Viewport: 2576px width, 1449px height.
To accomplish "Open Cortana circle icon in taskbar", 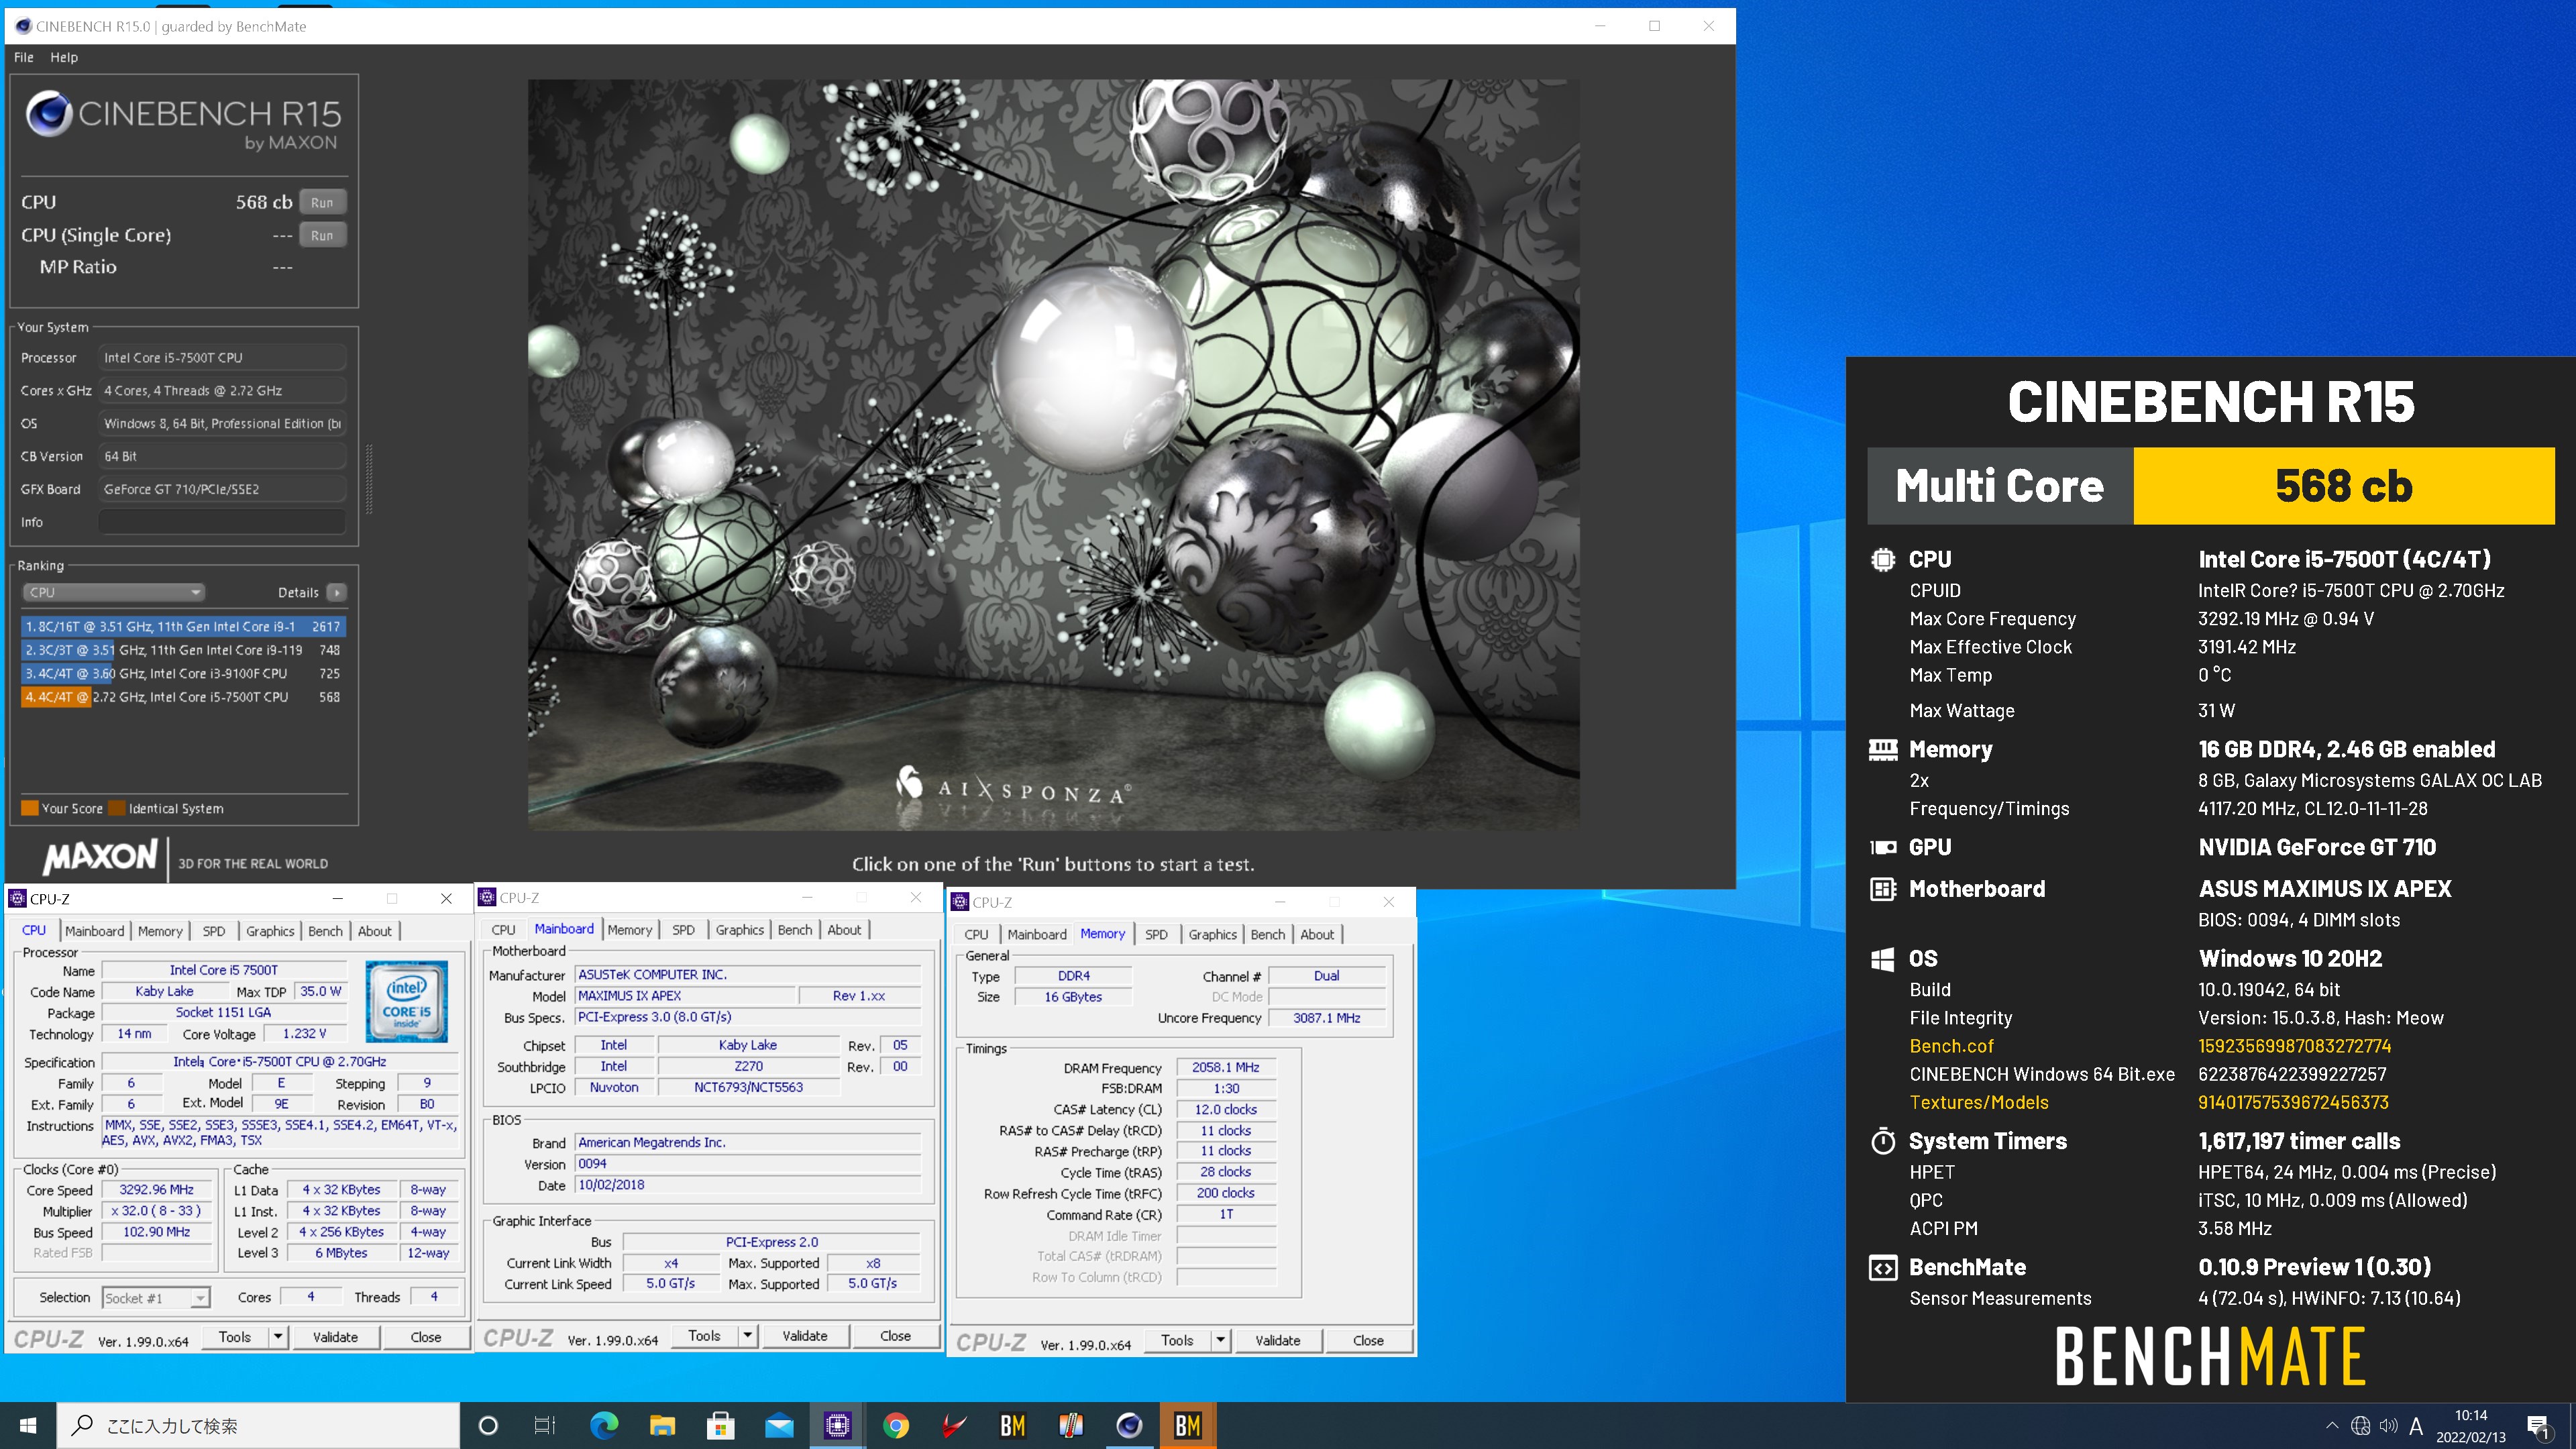I will (488, 1425).
